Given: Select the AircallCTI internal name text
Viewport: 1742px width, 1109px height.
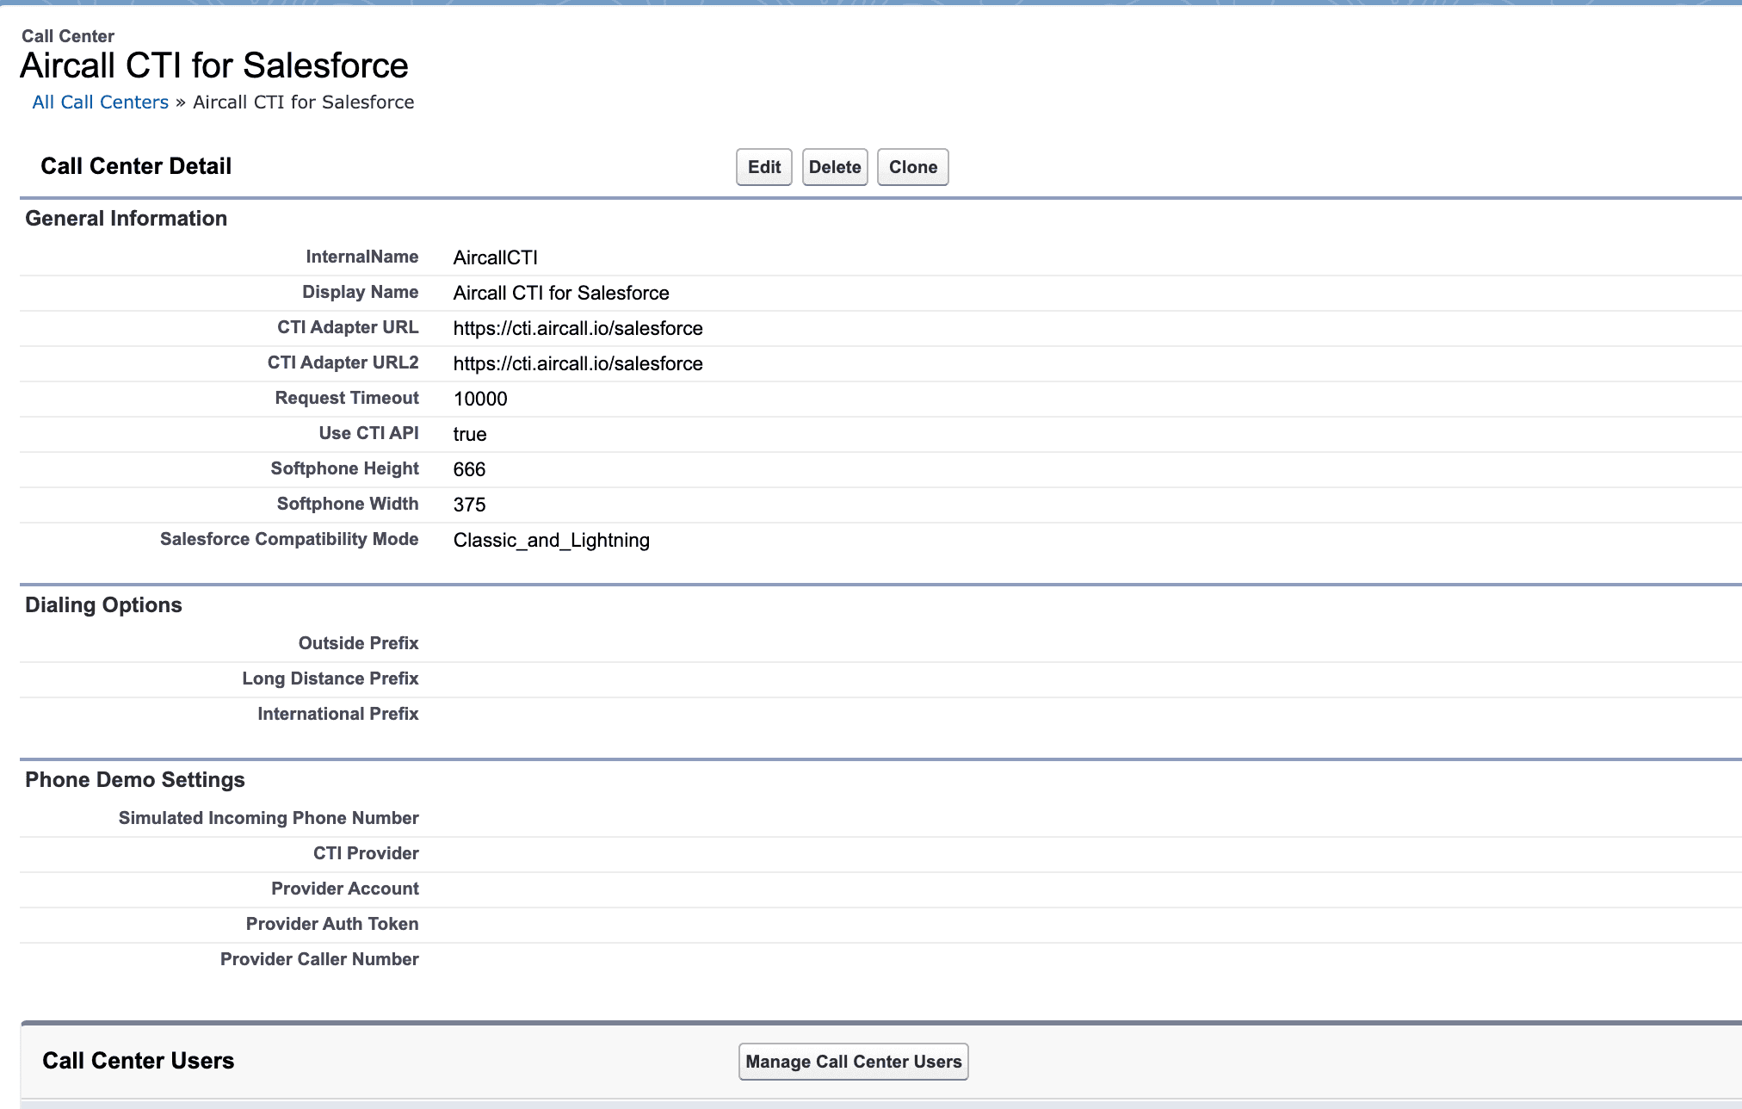Looking at the screenshot, I should (x=495, y=257).
